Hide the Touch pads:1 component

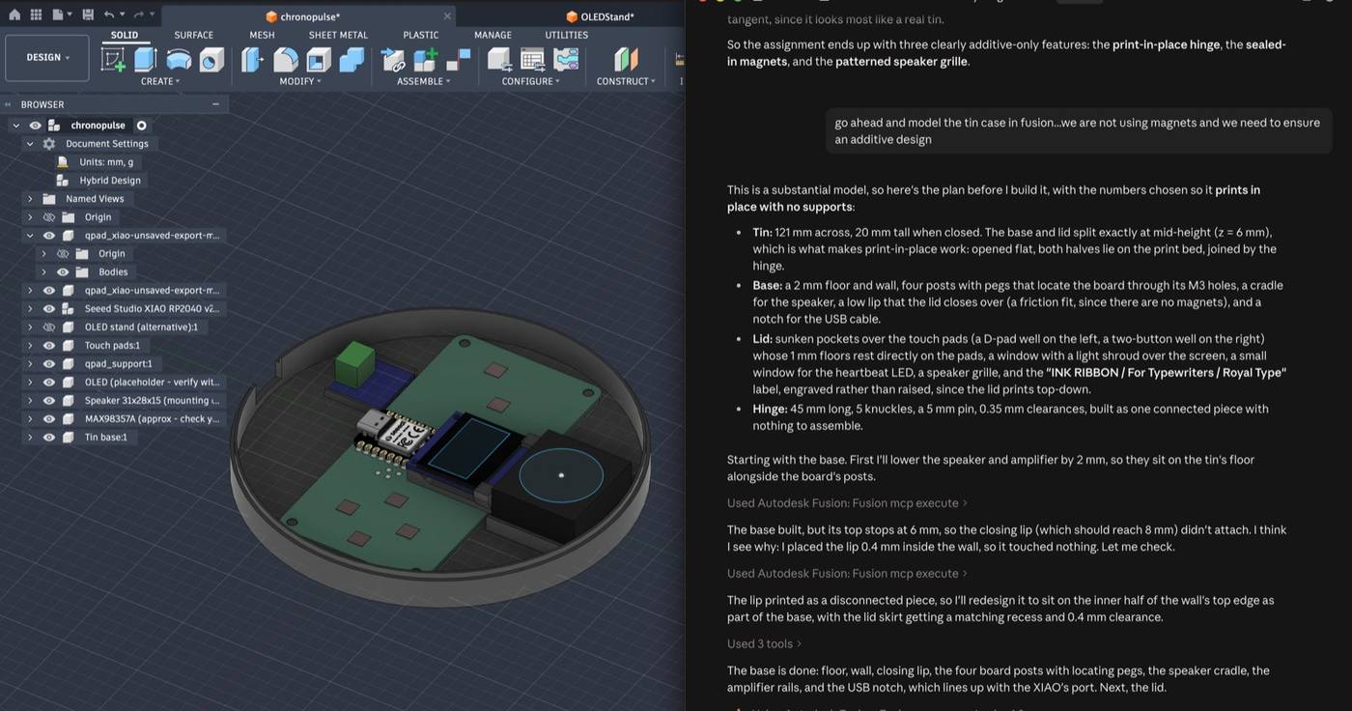point(49,346)
